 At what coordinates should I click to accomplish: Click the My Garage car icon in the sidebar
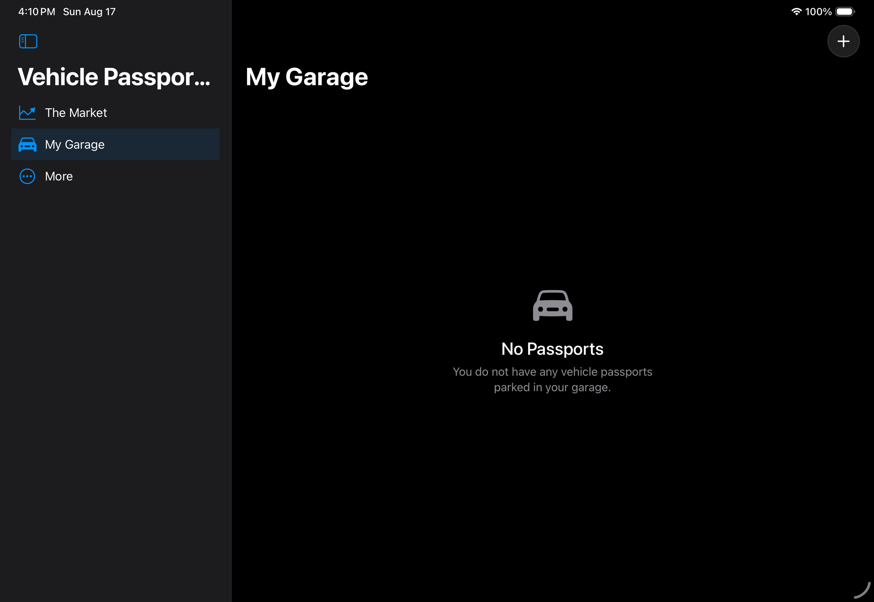pyautogui.click(x=27, y=144)
